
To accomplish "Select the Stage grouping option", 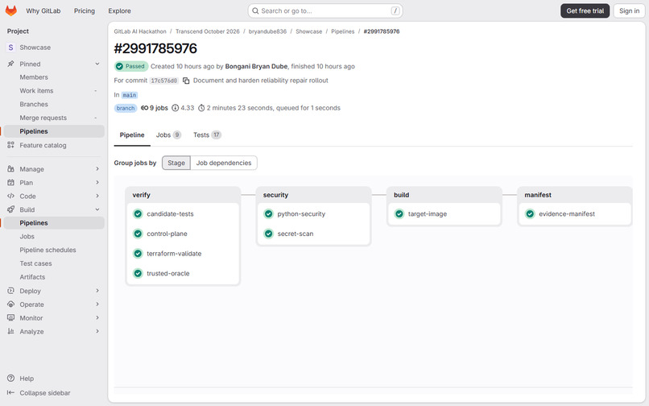I will [x=176, y=163].
